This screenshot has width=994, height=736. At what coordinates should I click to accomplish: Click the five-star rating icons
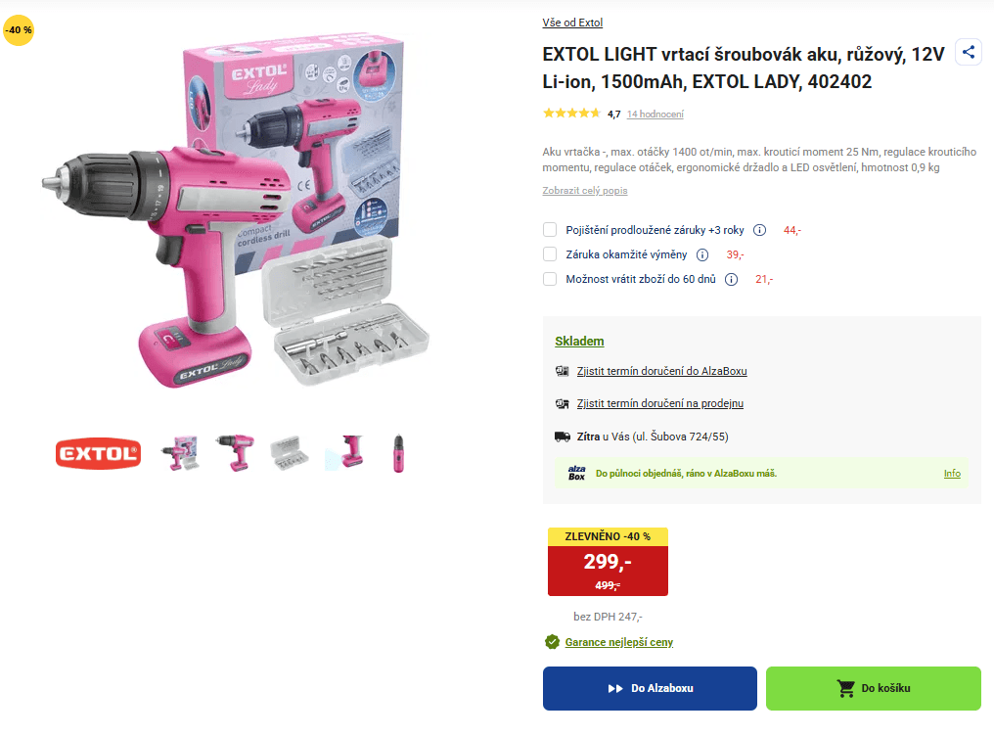click(x=571, y=114)
